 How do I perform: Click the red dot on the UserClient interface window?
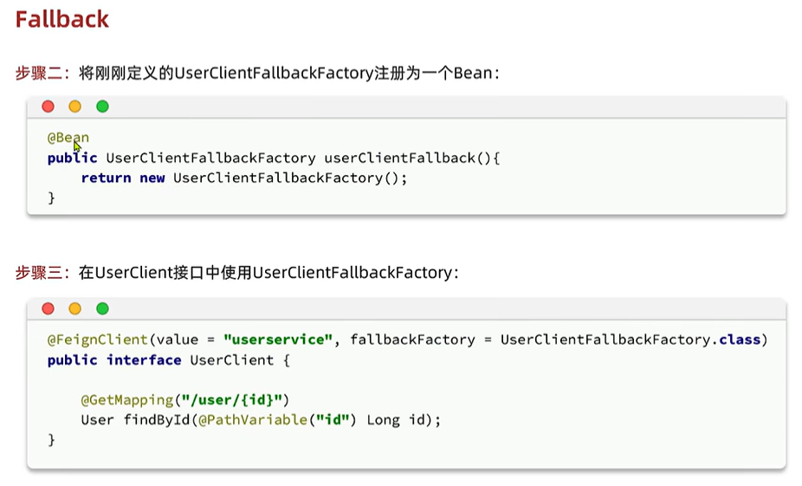click(x=48, y=308)
